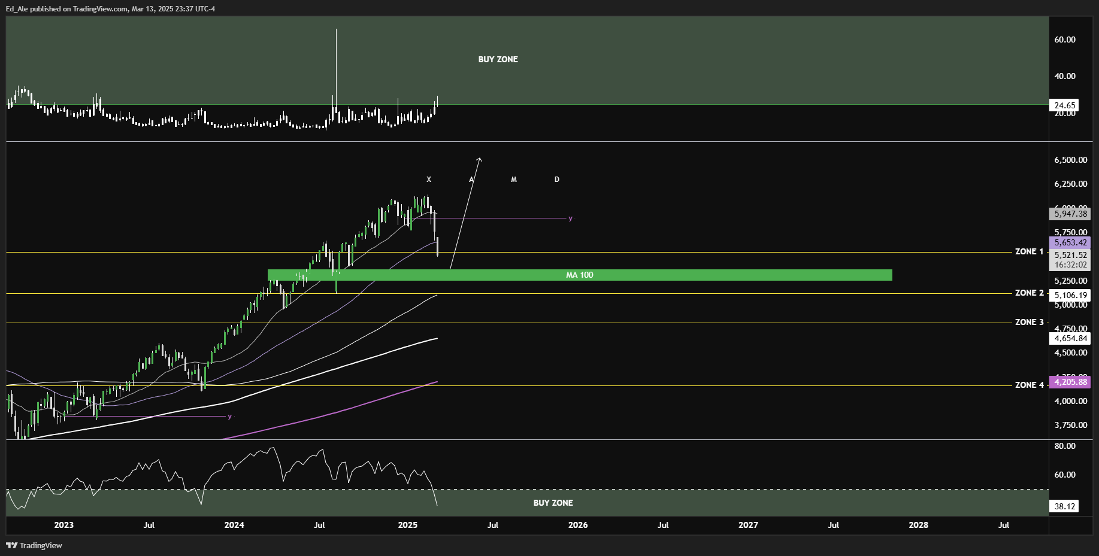Viewport: 1099px width, 556px height.
Task: Click the 2024 label on the time axis
Action: [234, 525]
